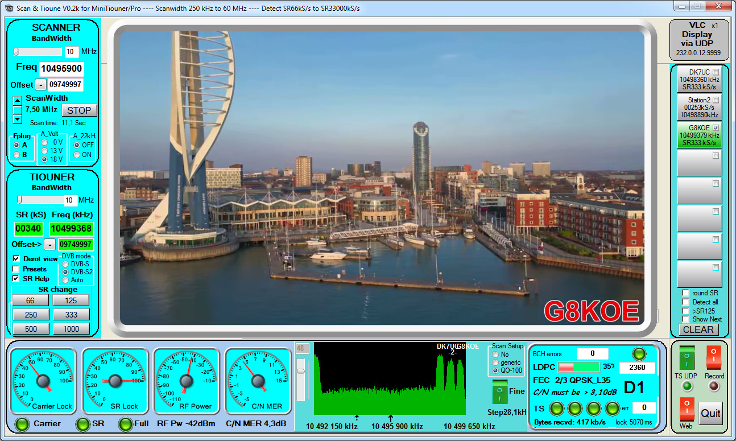Toggle the red Web rocker switch
The width and height of the screenshot is (736, 441).
(x=687, y=409)
